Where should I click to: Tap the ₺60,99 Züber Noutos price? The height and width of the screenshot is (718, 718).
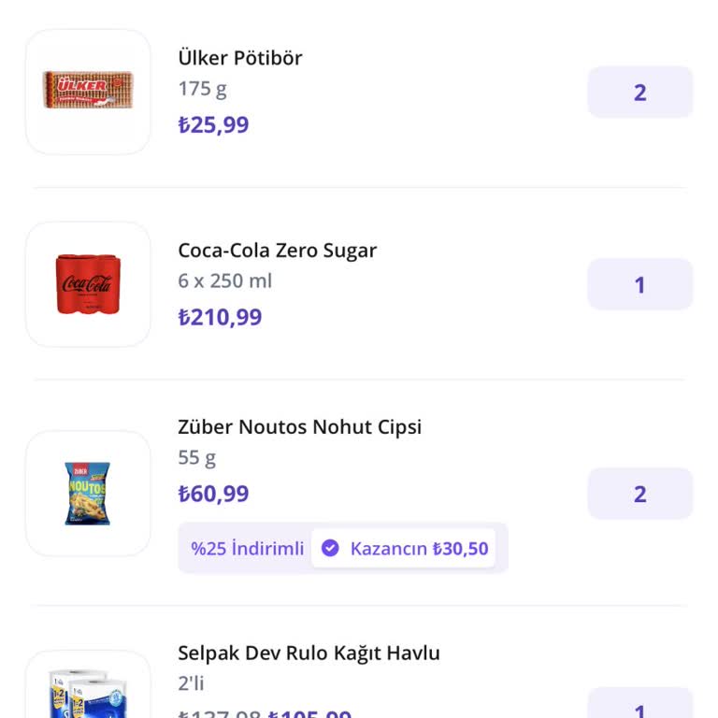pos(214,495)
